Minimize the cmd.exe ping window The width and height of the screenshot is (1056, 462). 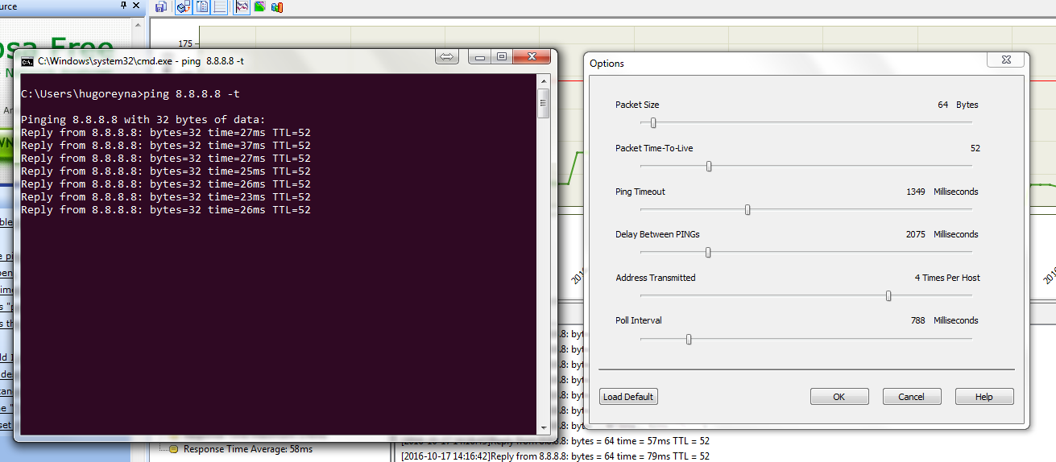(481, 56)
